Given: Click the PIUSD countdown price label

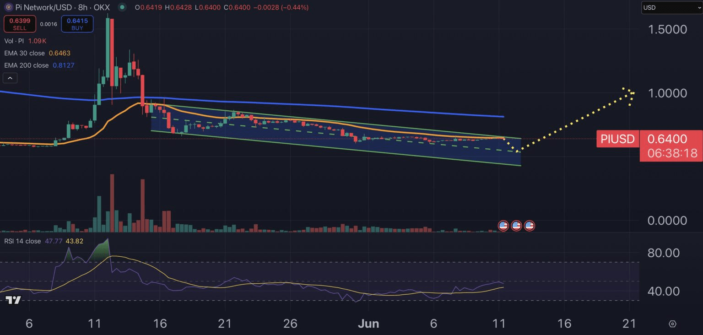Looking at the screenshot, I should coord(671,146).
